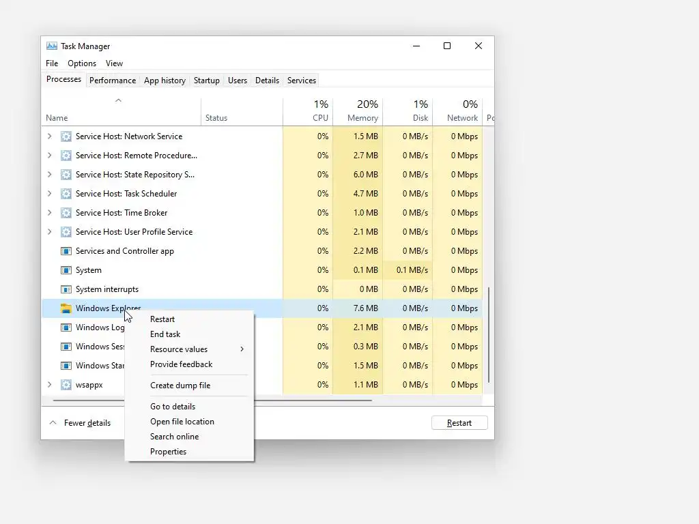Choose Search online from context menu
Screen dimensions: 699x524
coord(189,437)
